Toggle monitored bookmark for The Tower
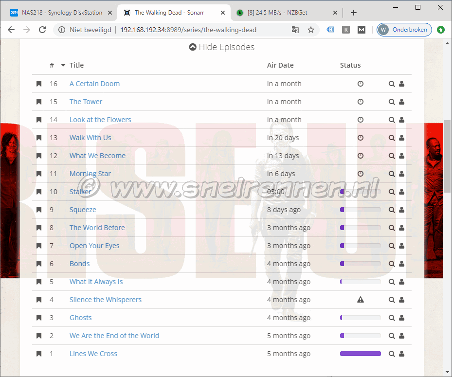 tap(39, 102)
